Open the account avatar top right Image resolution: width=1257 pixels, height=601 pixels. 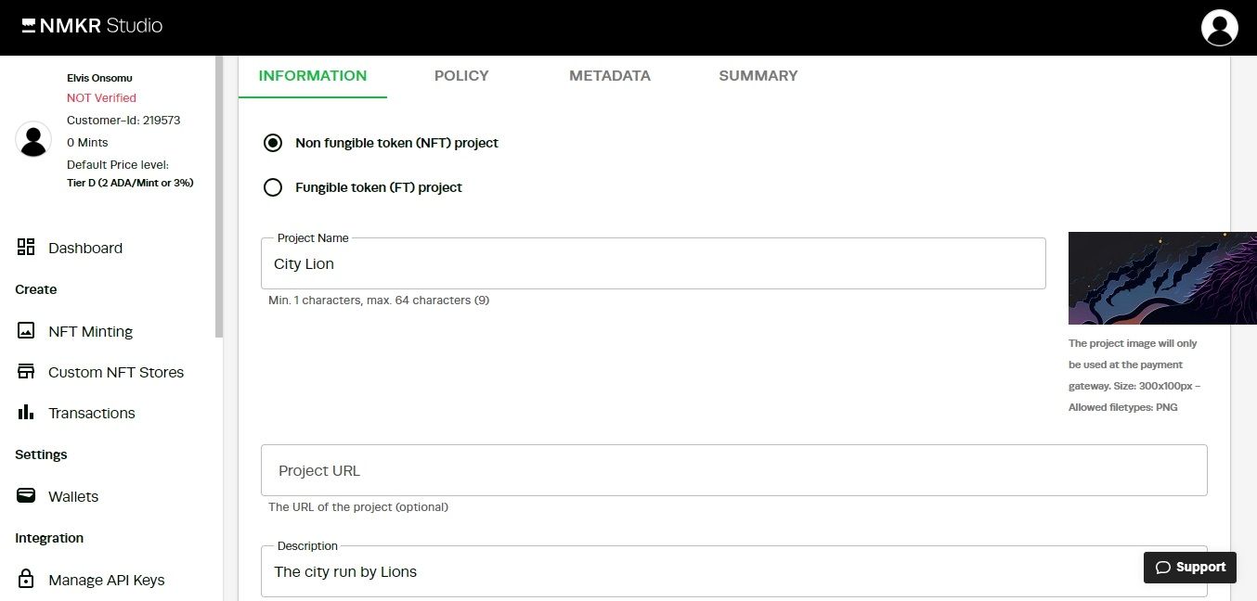point(1219,27)
